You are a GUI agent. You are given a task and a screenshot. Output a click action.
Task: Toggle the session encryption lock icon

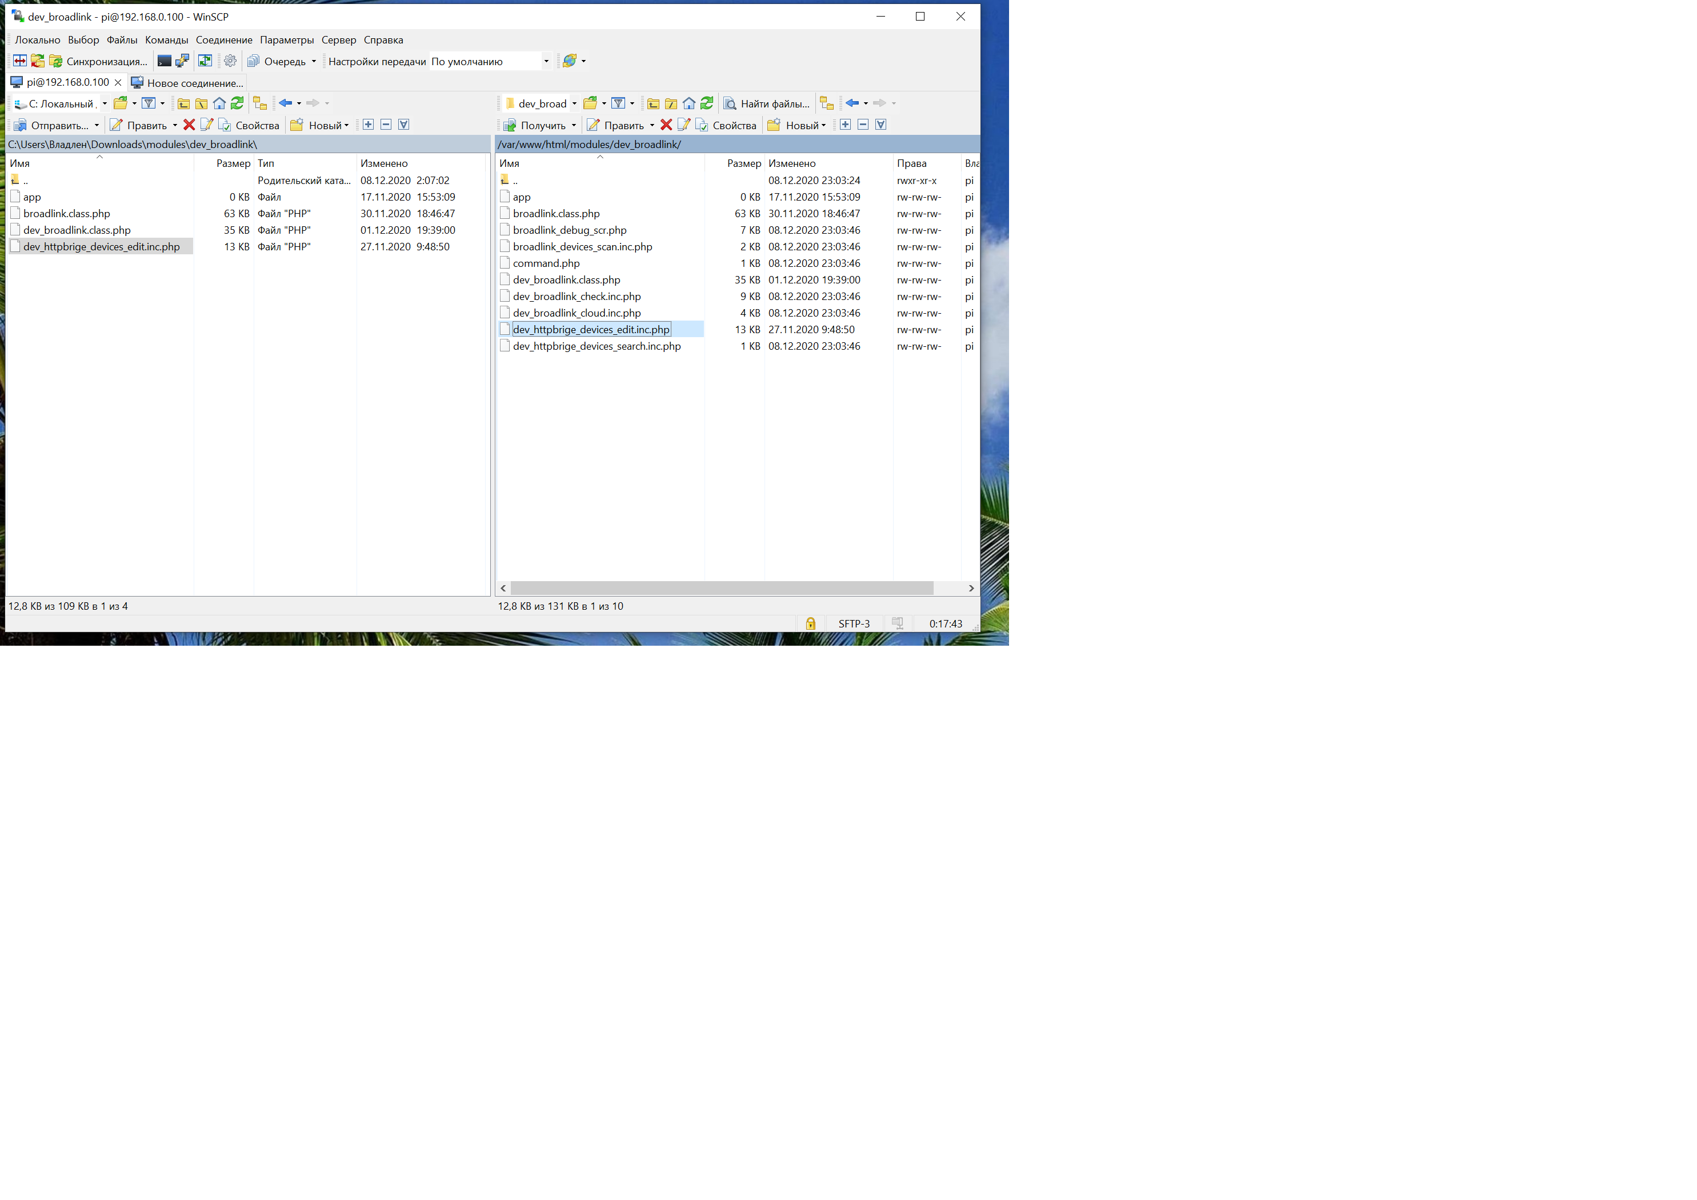pyautogui.click(x=810, y=623)
